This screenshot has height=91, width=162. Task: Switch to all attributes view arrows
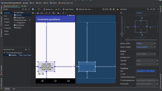(151, 9)
